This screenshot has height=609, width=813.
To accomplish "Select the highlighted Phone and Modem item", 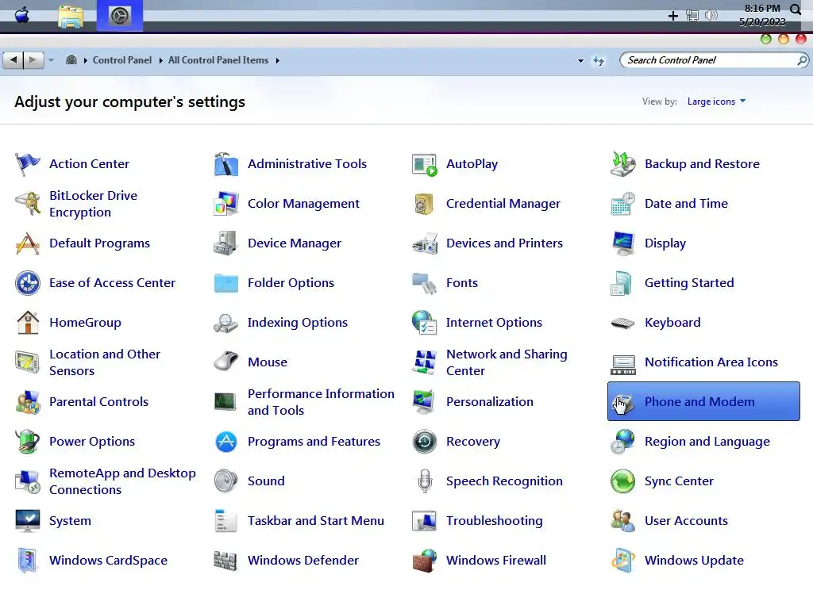I will 703,401.
